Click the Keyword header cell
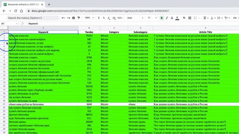239x134 pixels. point(43,32)
